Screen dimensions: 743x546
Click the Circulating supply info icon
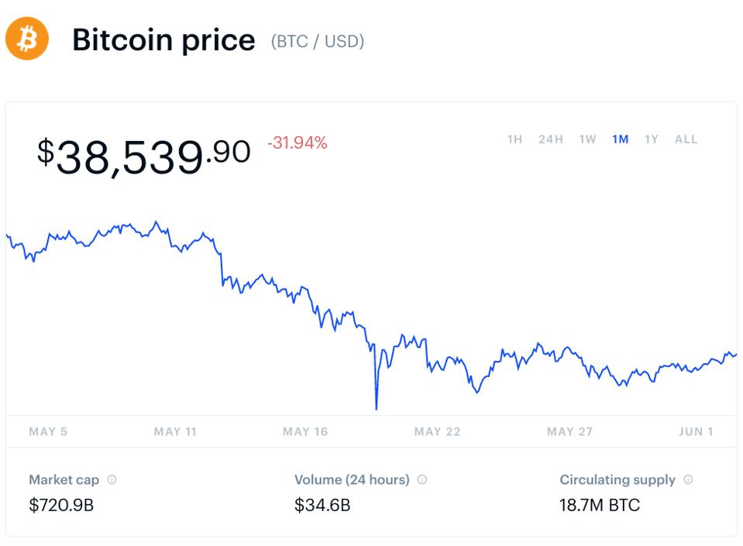(x=688, y=480)
